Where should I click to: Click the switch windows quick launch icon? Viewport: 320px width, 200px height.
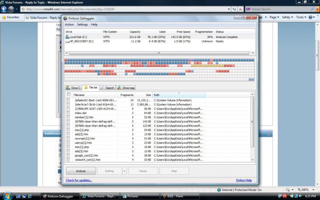[x=24, y=196]
